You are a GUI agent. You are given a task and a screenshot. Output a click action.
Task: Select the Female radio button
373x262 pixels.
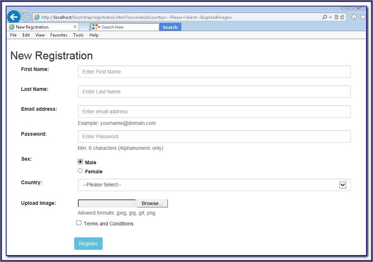pyautogui.click(x=80, y=171)
